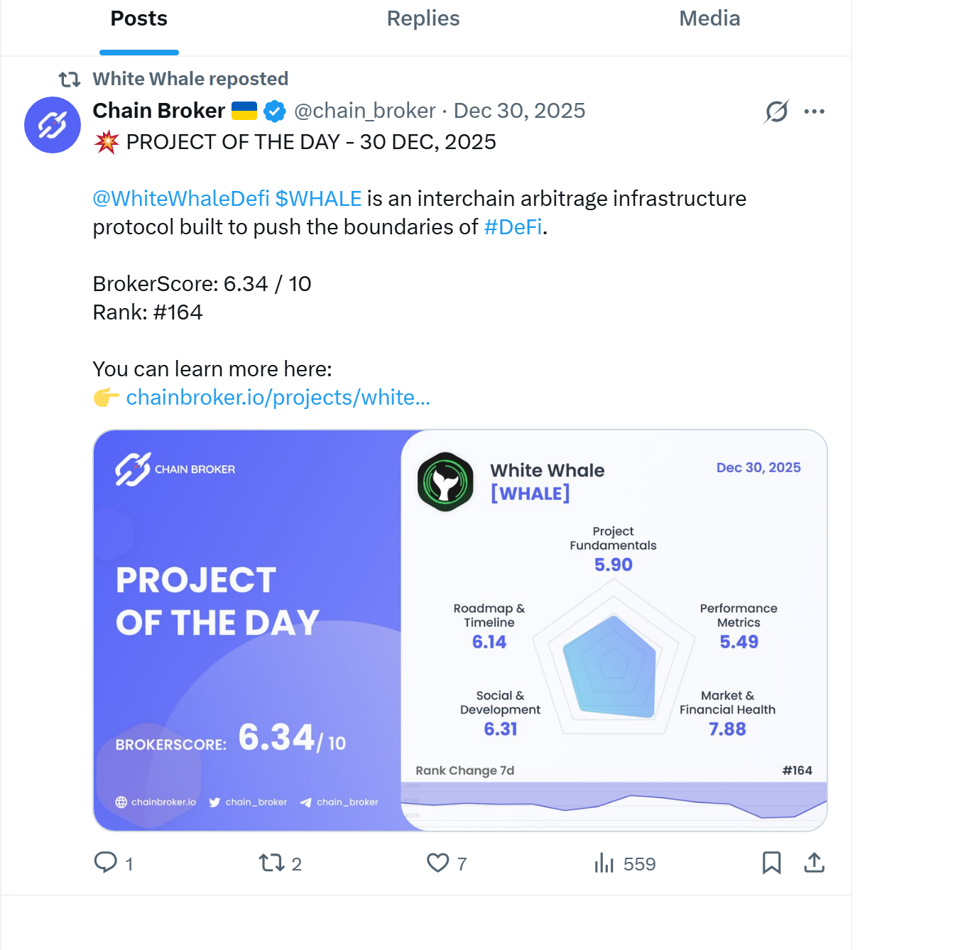The image size is (963, 950).
Task: Bookmark the Project of the Day post
Action: 772,863
